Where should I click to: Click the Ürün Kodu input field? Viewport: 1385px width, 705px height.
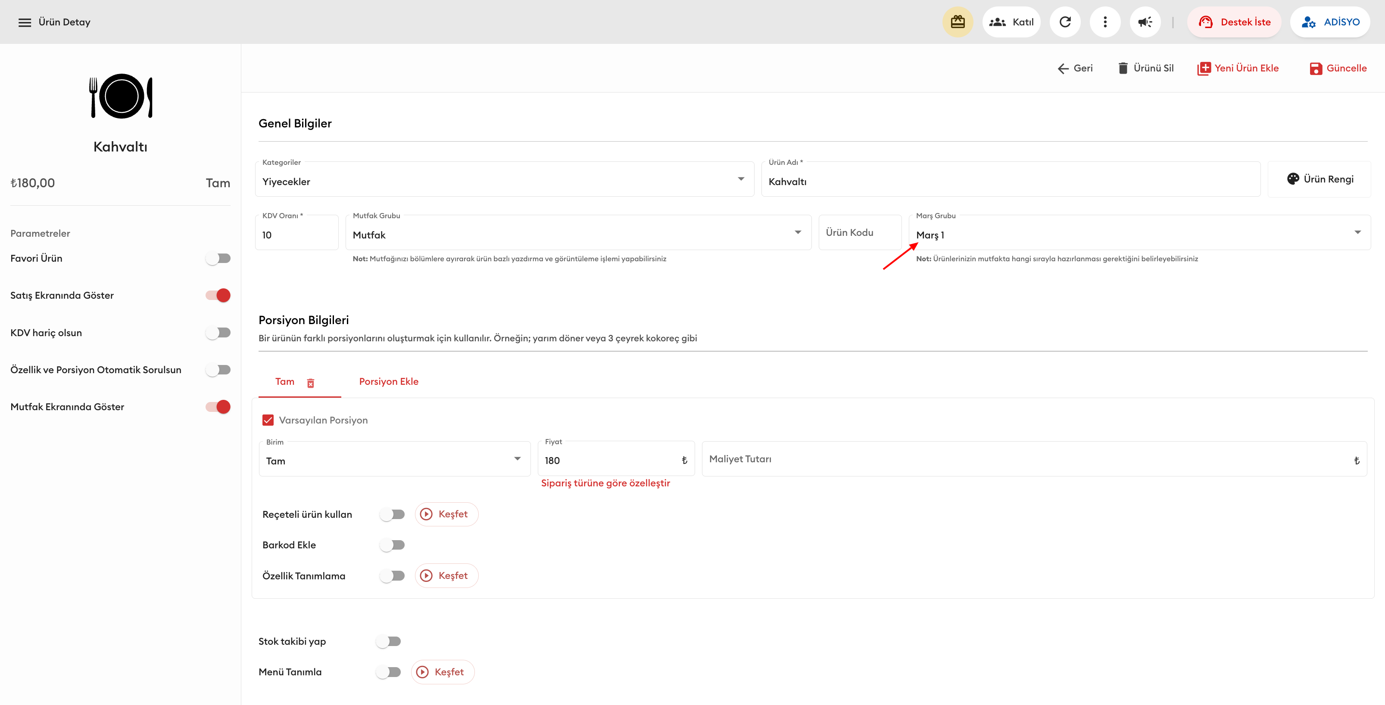(860, 232)
